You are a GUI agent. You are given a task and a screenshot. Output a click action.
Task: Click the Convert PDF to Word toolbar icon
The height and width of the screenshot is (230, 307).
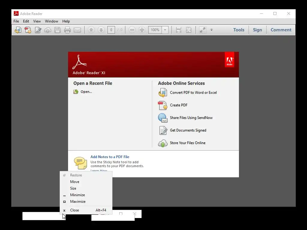pyautogui.click(x=18, y=30)
